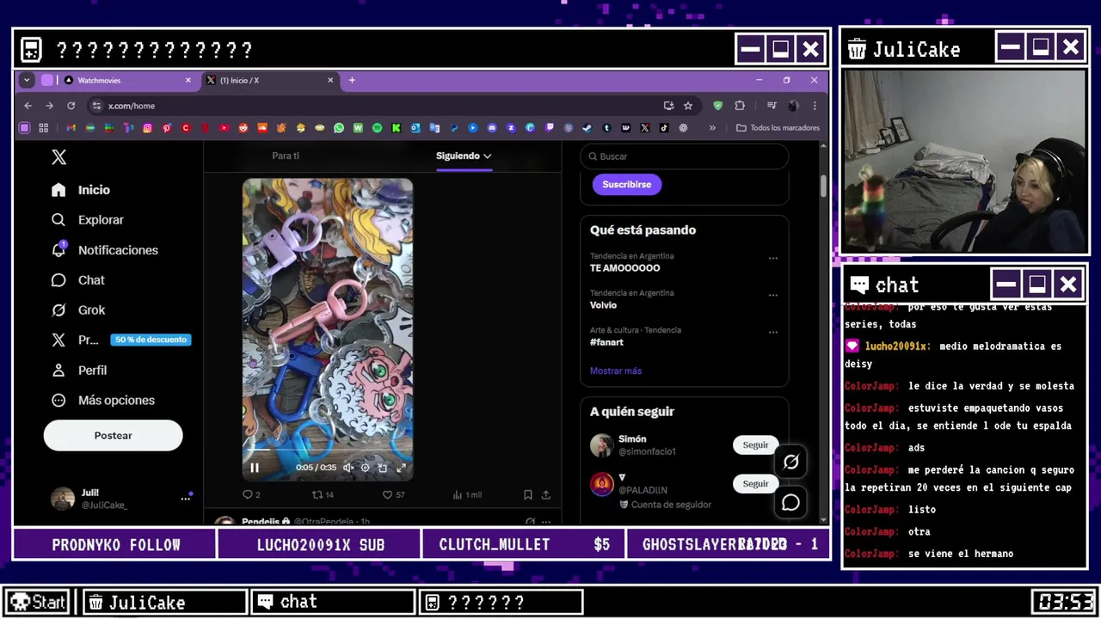Switch to the Watchmovies browser tab

pos(126,80)
